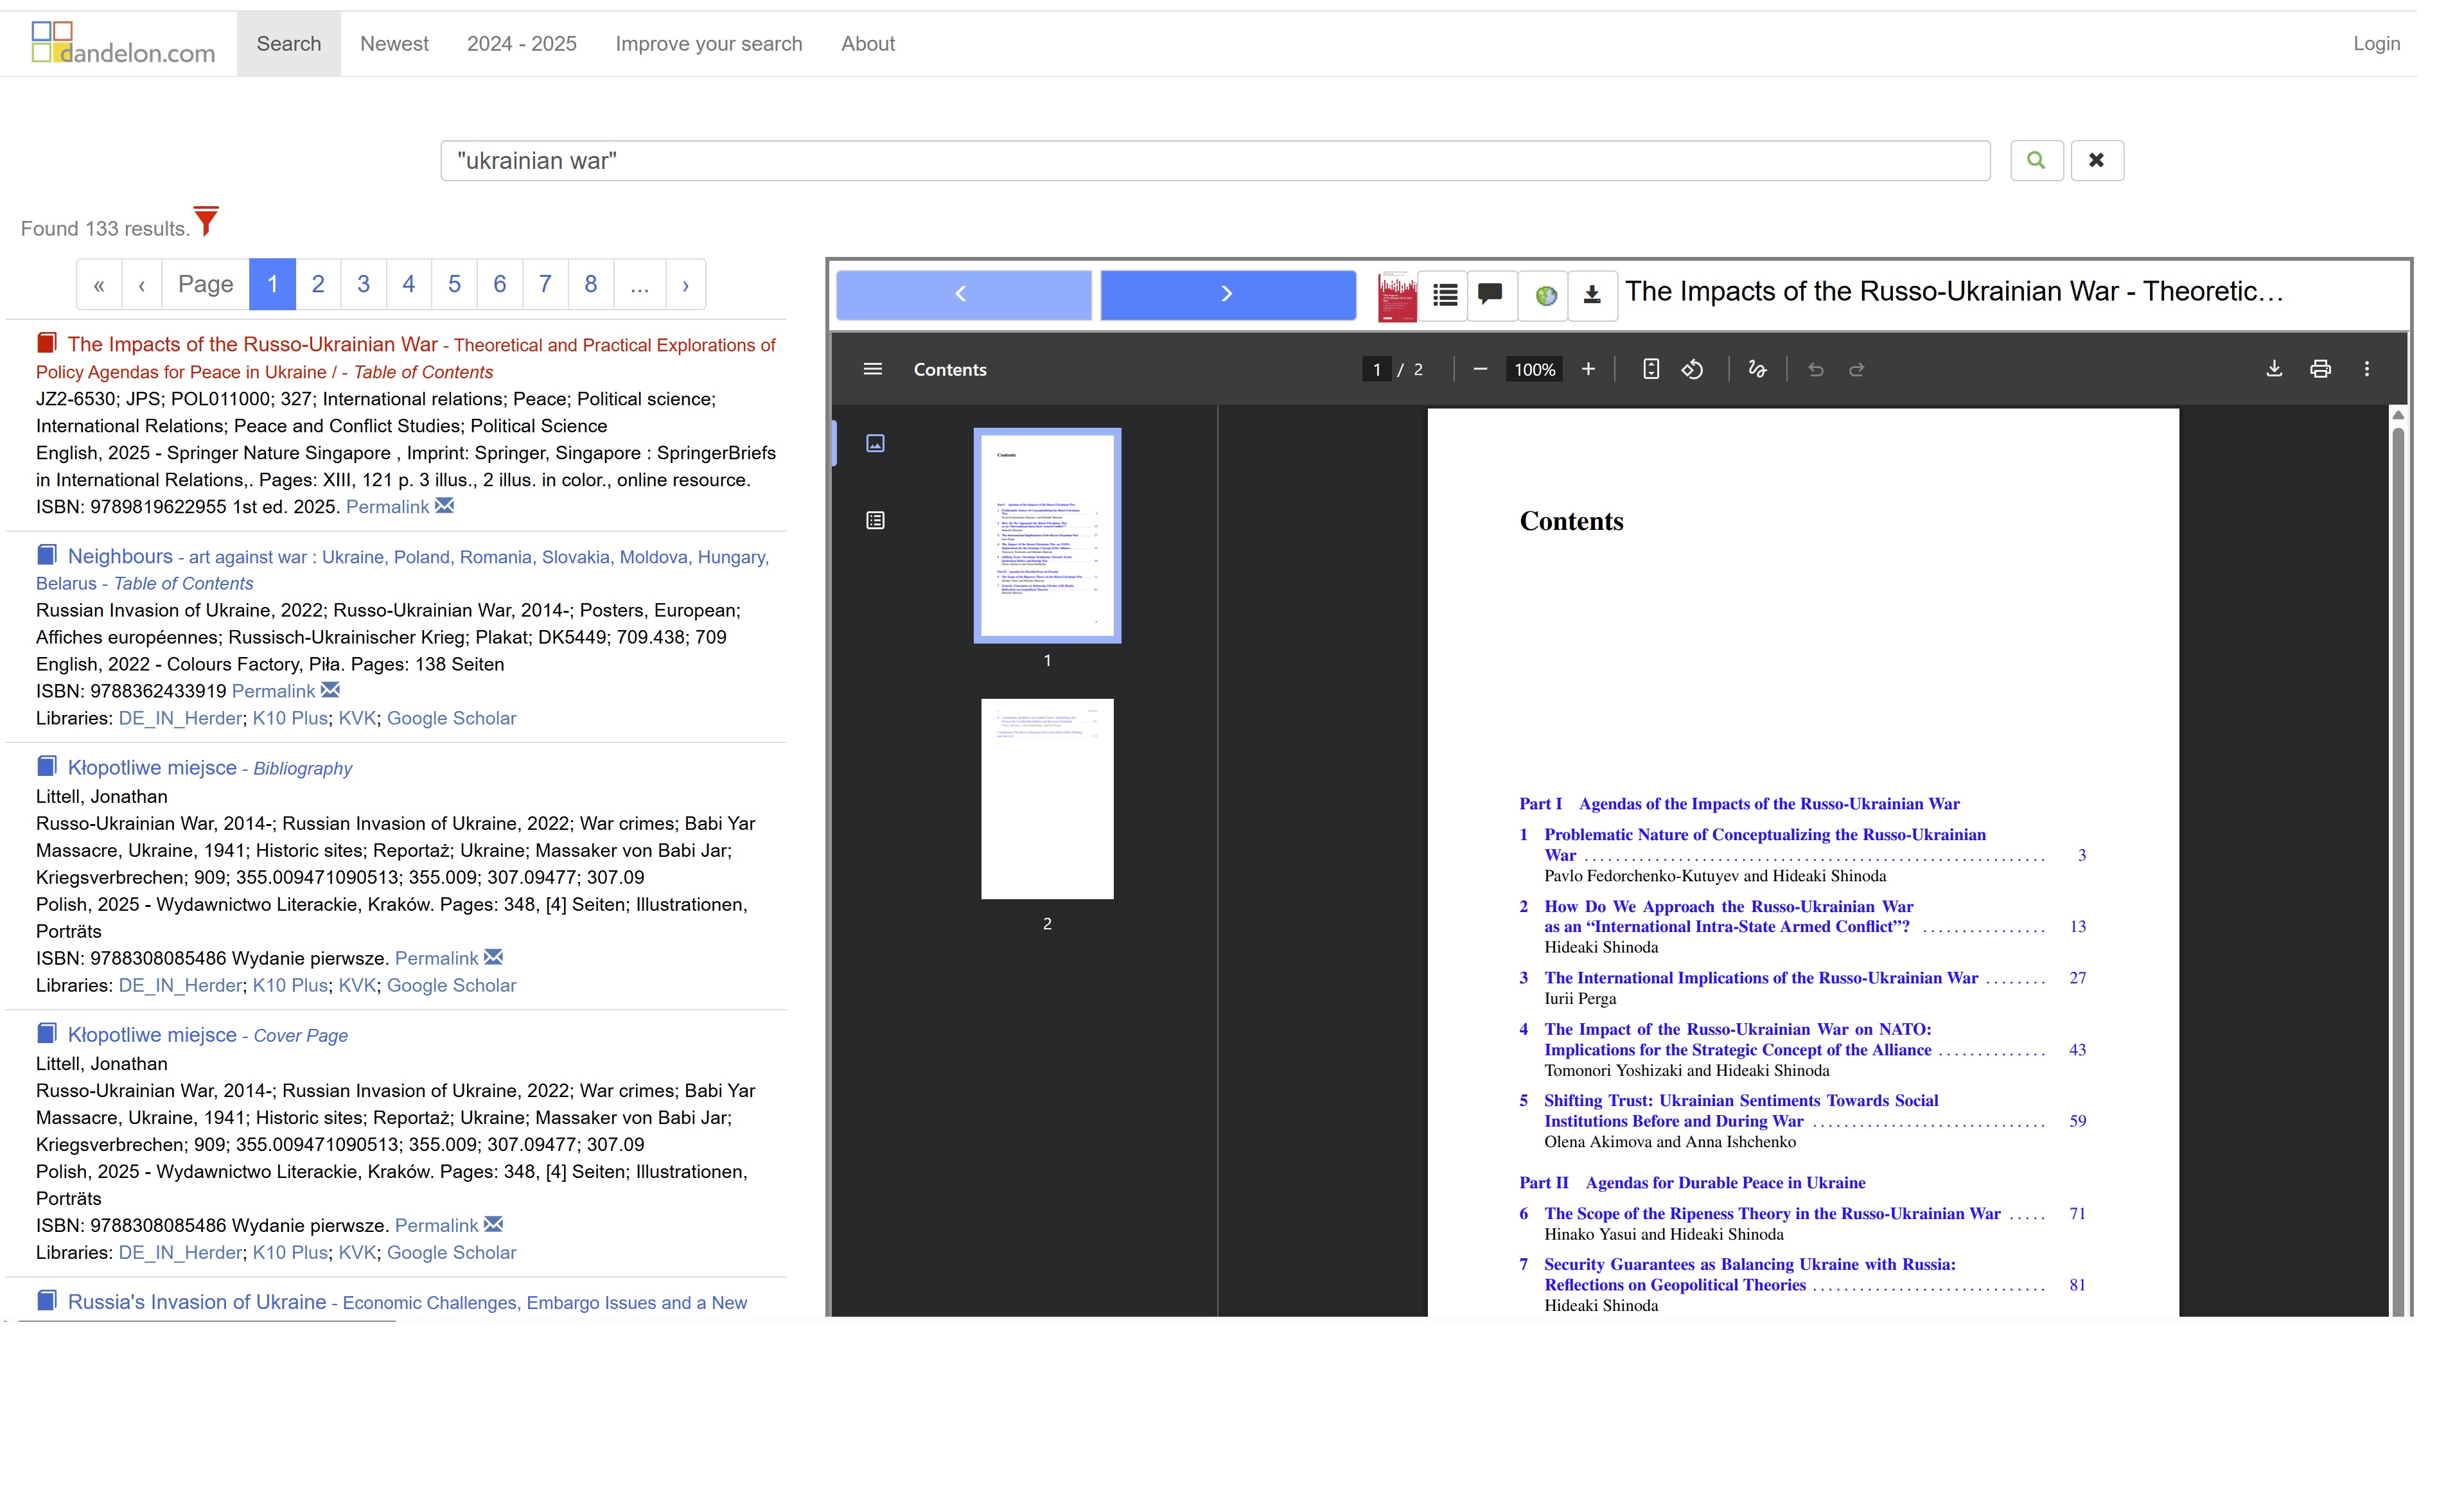Open the 2024 - 2025 menu item

tap(522, 43)
